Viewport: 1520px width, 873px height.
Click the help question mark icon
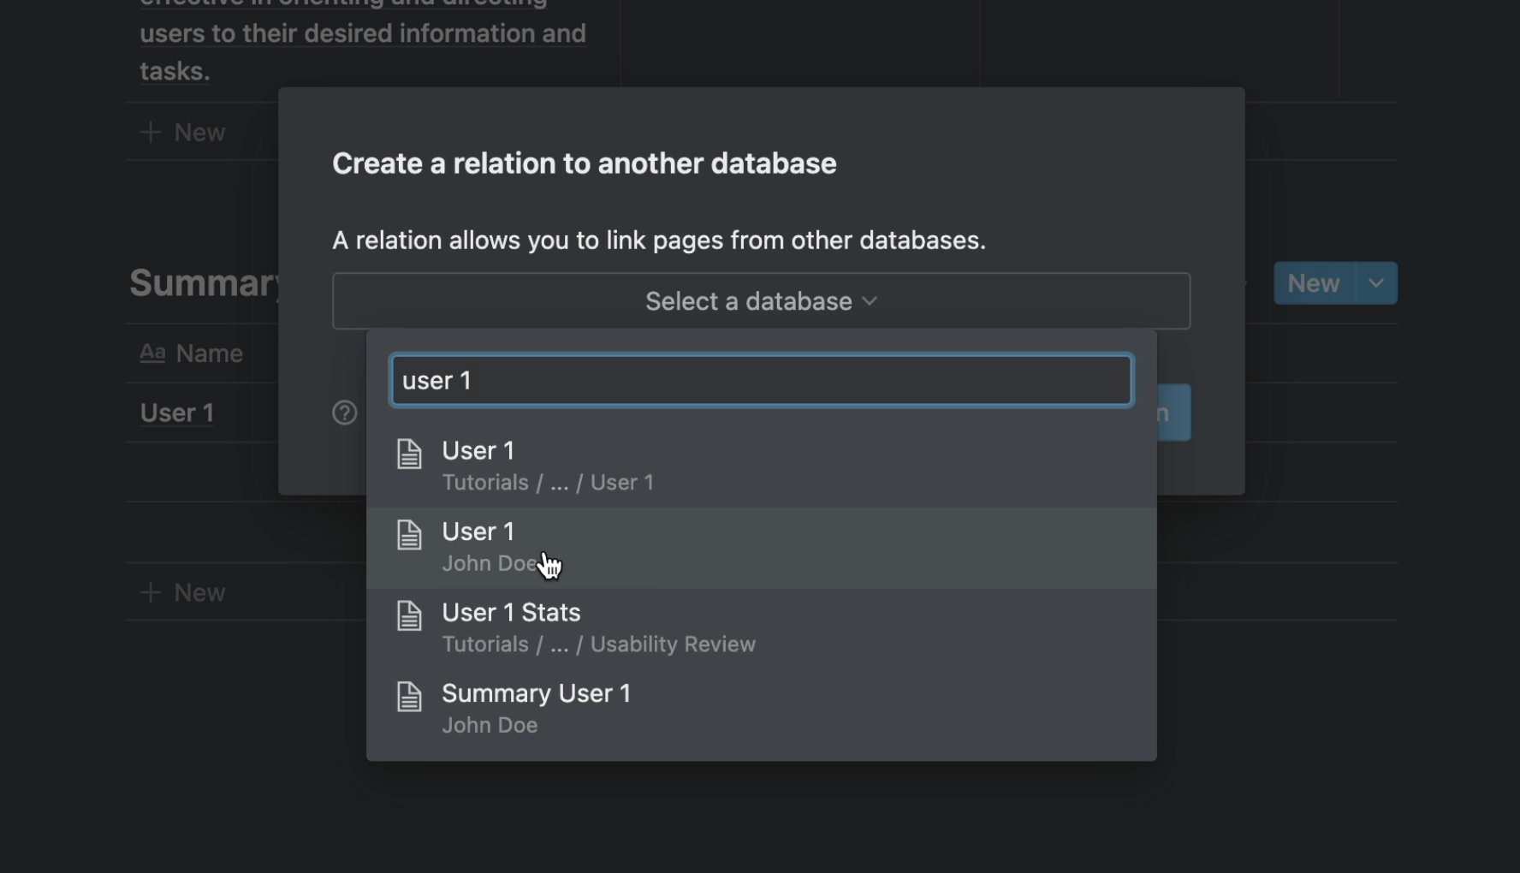(344, 413)
